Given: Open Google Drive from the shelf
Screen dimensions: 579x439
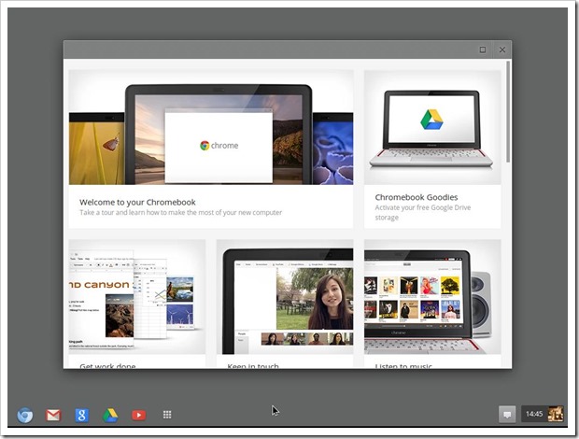Looking at the screenshot, I should pyautogui.click(x=110, y=416).
